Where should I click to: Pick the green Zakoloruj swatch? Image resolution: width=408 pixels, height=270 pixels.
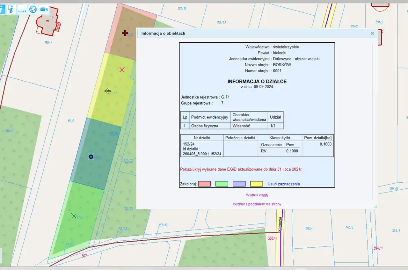(222, 184)
